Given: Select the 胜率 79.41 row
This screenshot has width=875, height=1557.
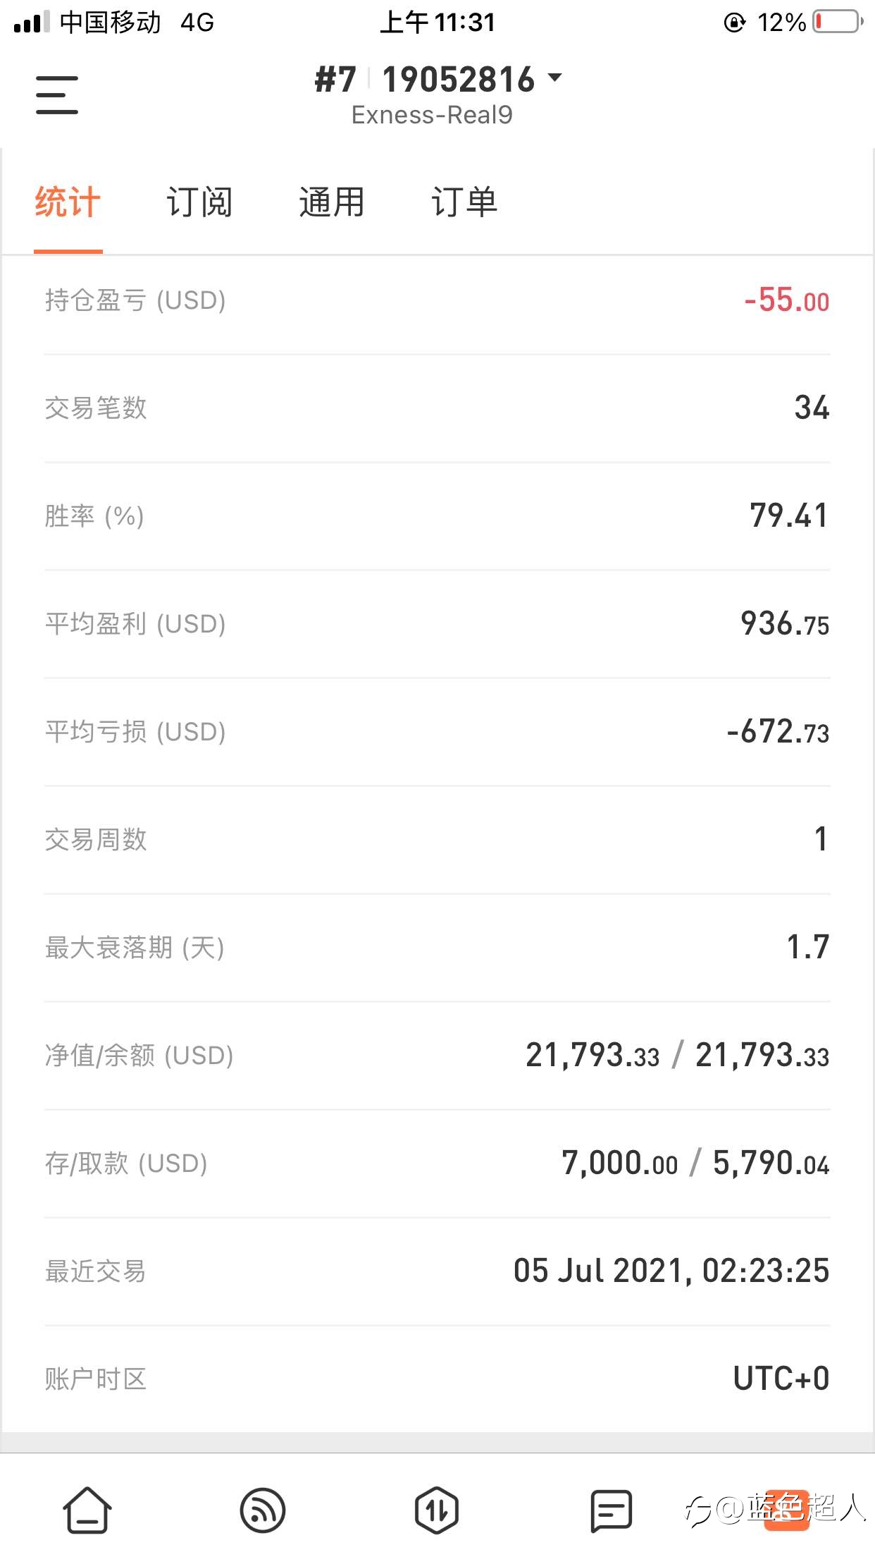Looking at the screenshot, I should tap(437, 516).
